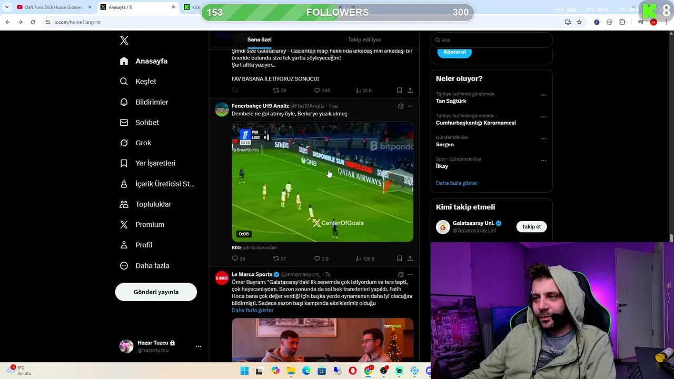Viewport: 674px width, 379px height.
Task: Open options dots for Tan Sağtürk trend
Action: [x=543, y=96]
